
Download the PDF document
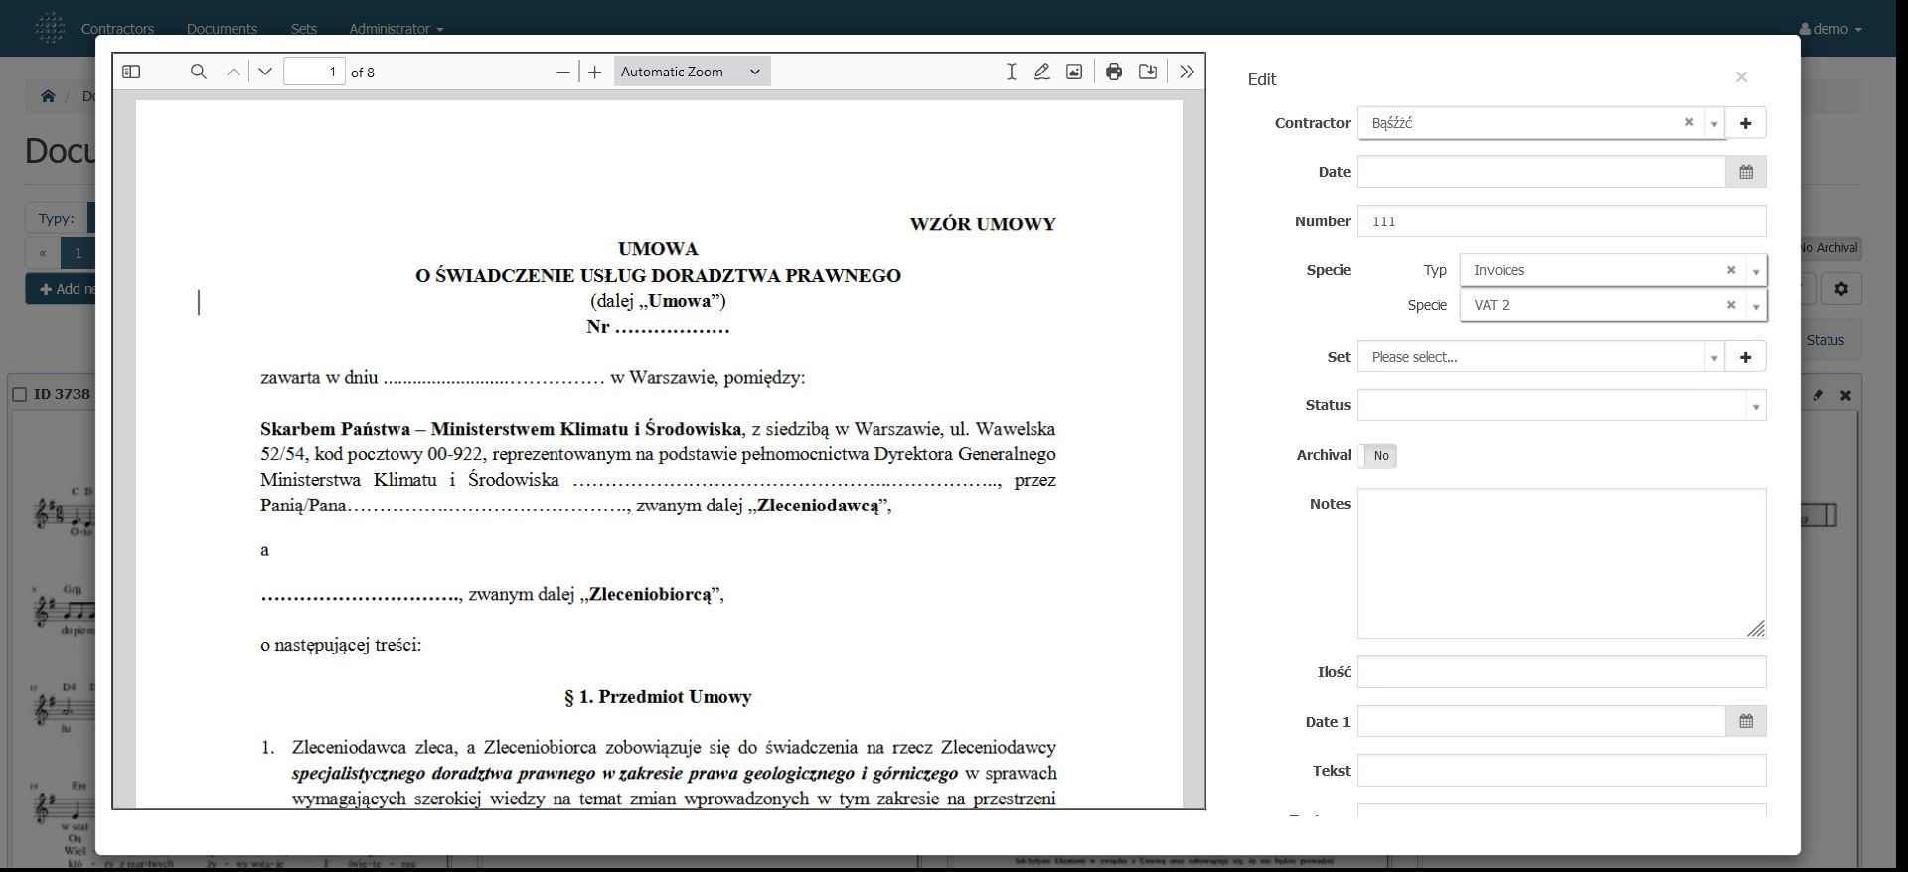pyautogui.click(x=1148, y=72)
